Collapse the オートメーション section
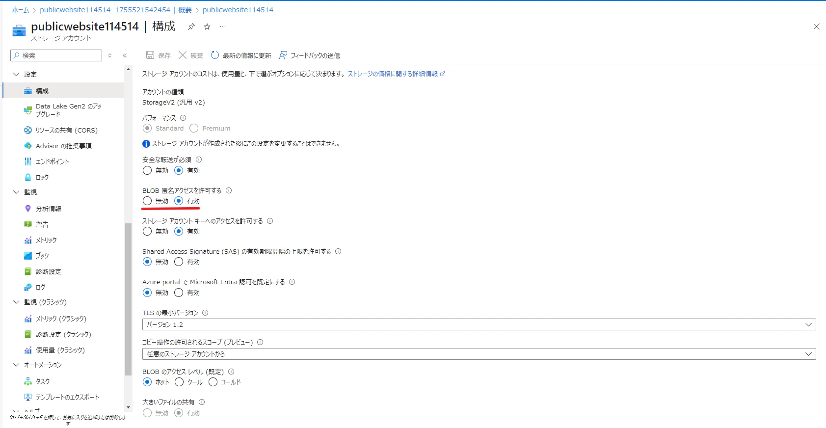Screen dimensions: 826x428 16,365
